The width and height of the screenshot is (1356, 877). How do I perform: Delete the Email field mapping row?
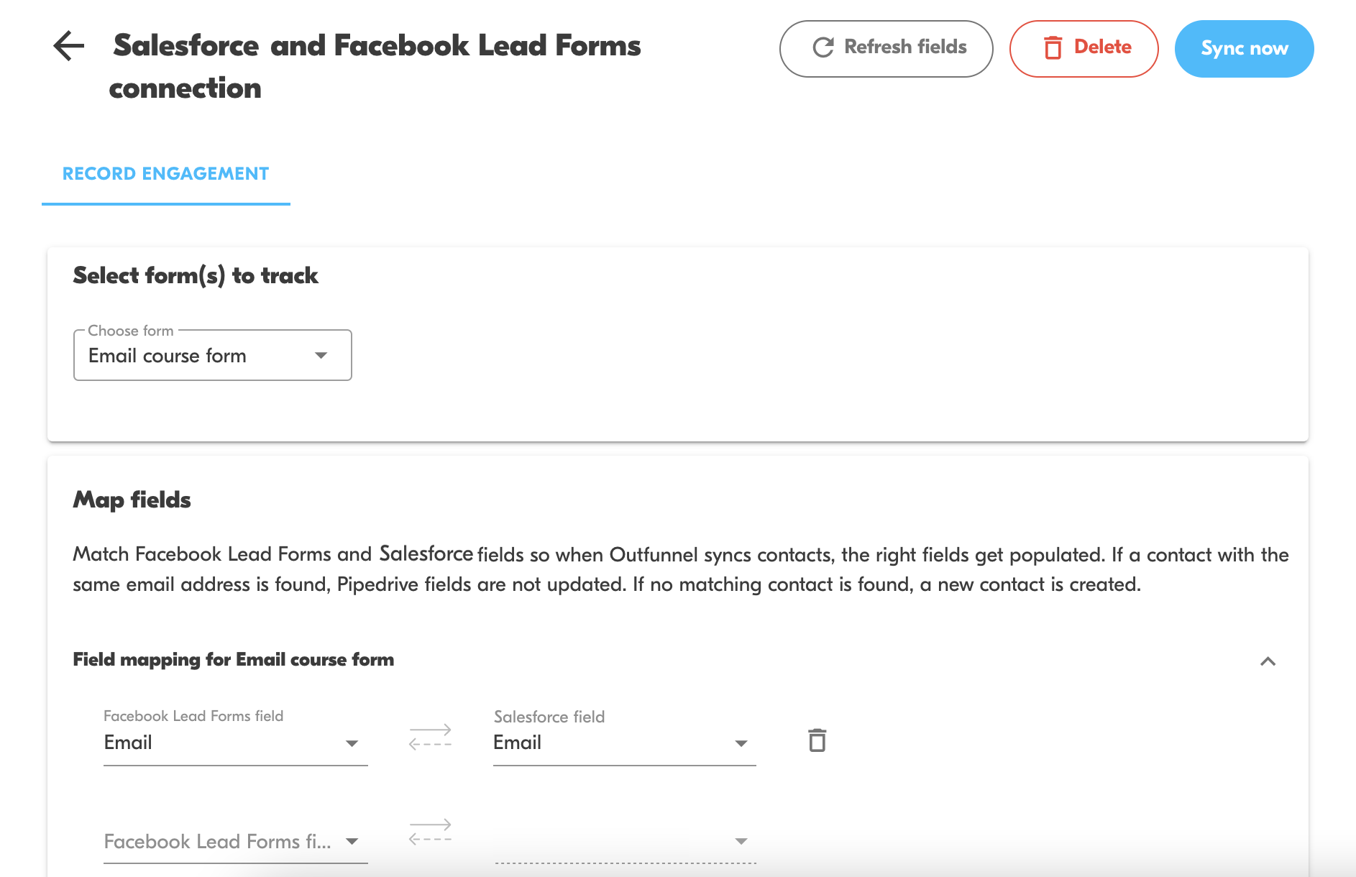coord(817,740)
